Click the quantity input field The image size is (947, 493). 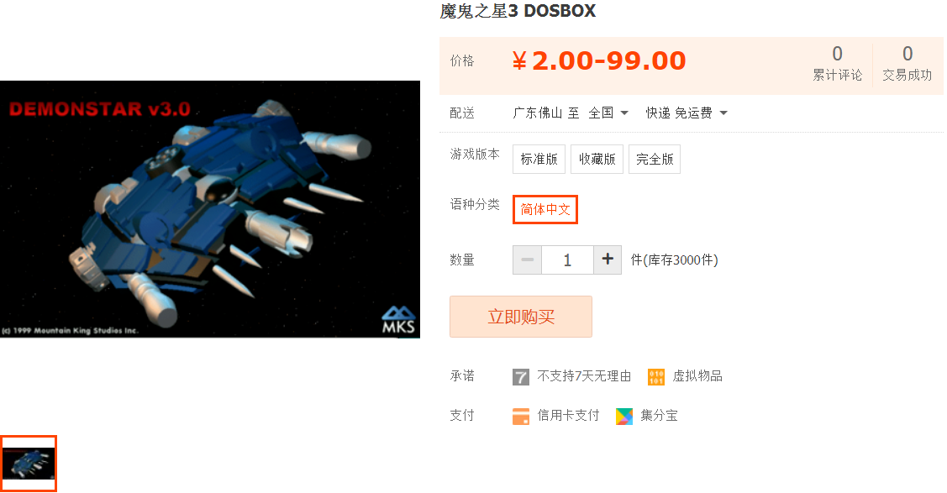coord(568,260)
